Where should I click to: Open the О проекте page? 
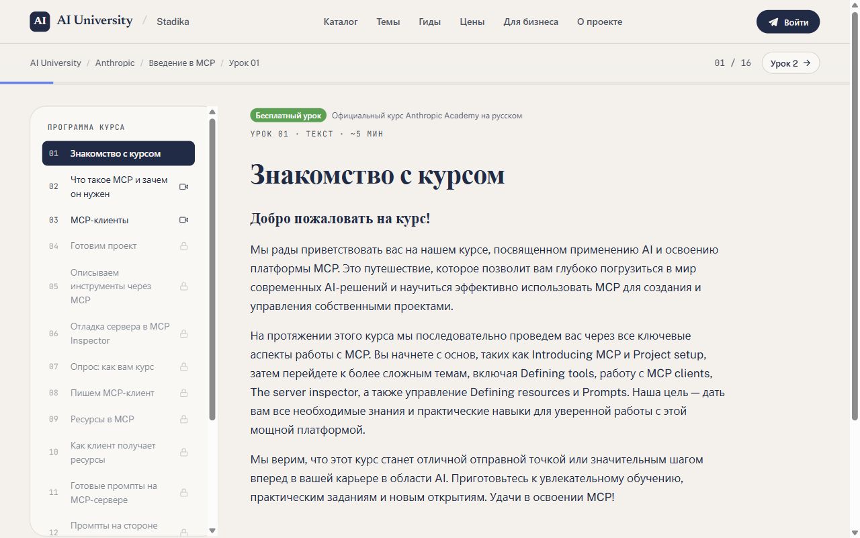pyautogui.click(x=600, y=22)
